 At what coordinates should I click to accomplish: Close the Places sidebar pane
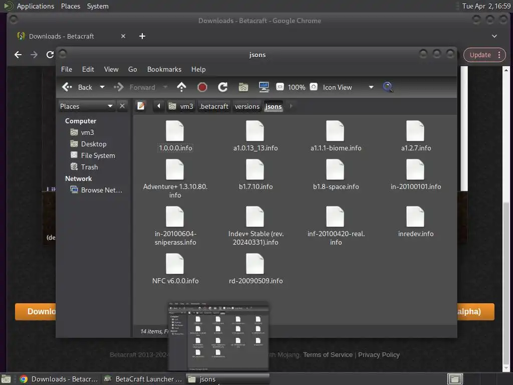[122, 106]
